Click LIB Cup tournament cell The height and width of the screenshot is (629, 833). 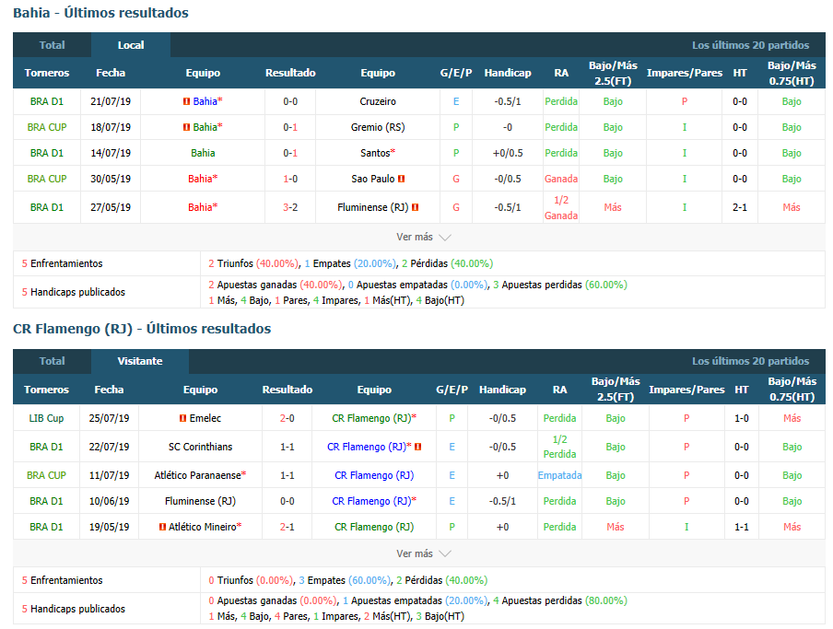coord(46,418)
